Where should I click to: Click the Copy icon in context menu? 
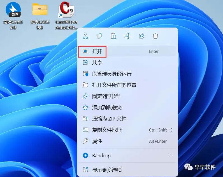[x=99, y=36]
